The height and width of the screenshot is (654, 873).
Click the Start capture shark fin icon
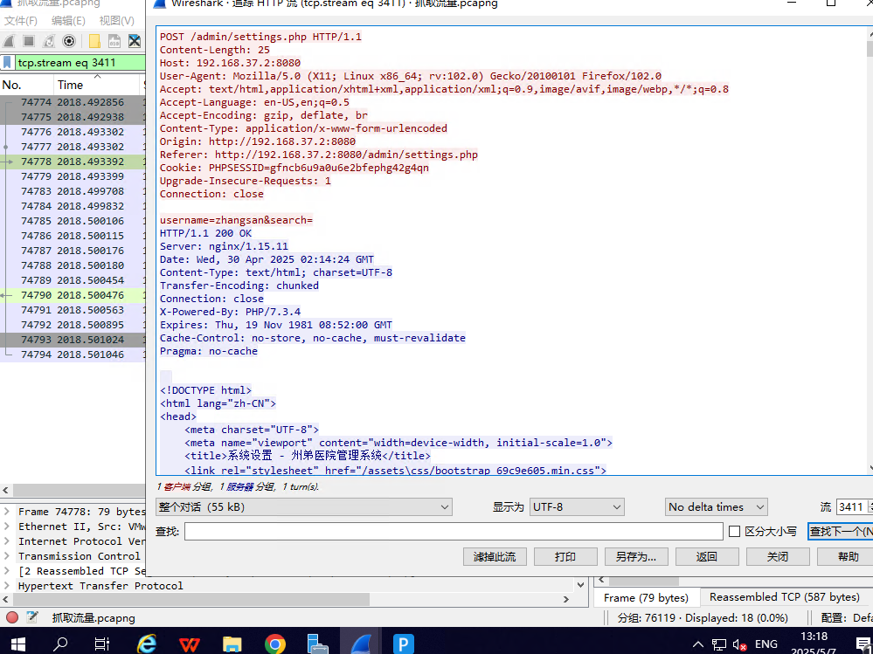[x=9, y=41]
